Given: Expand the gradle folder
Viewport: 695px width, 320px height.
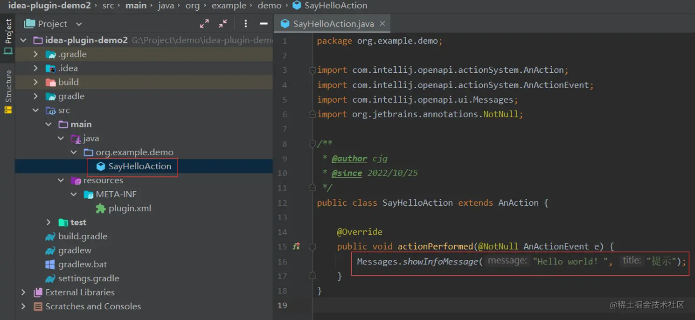Looking at the screenshot, I should [x=36, y=96].
